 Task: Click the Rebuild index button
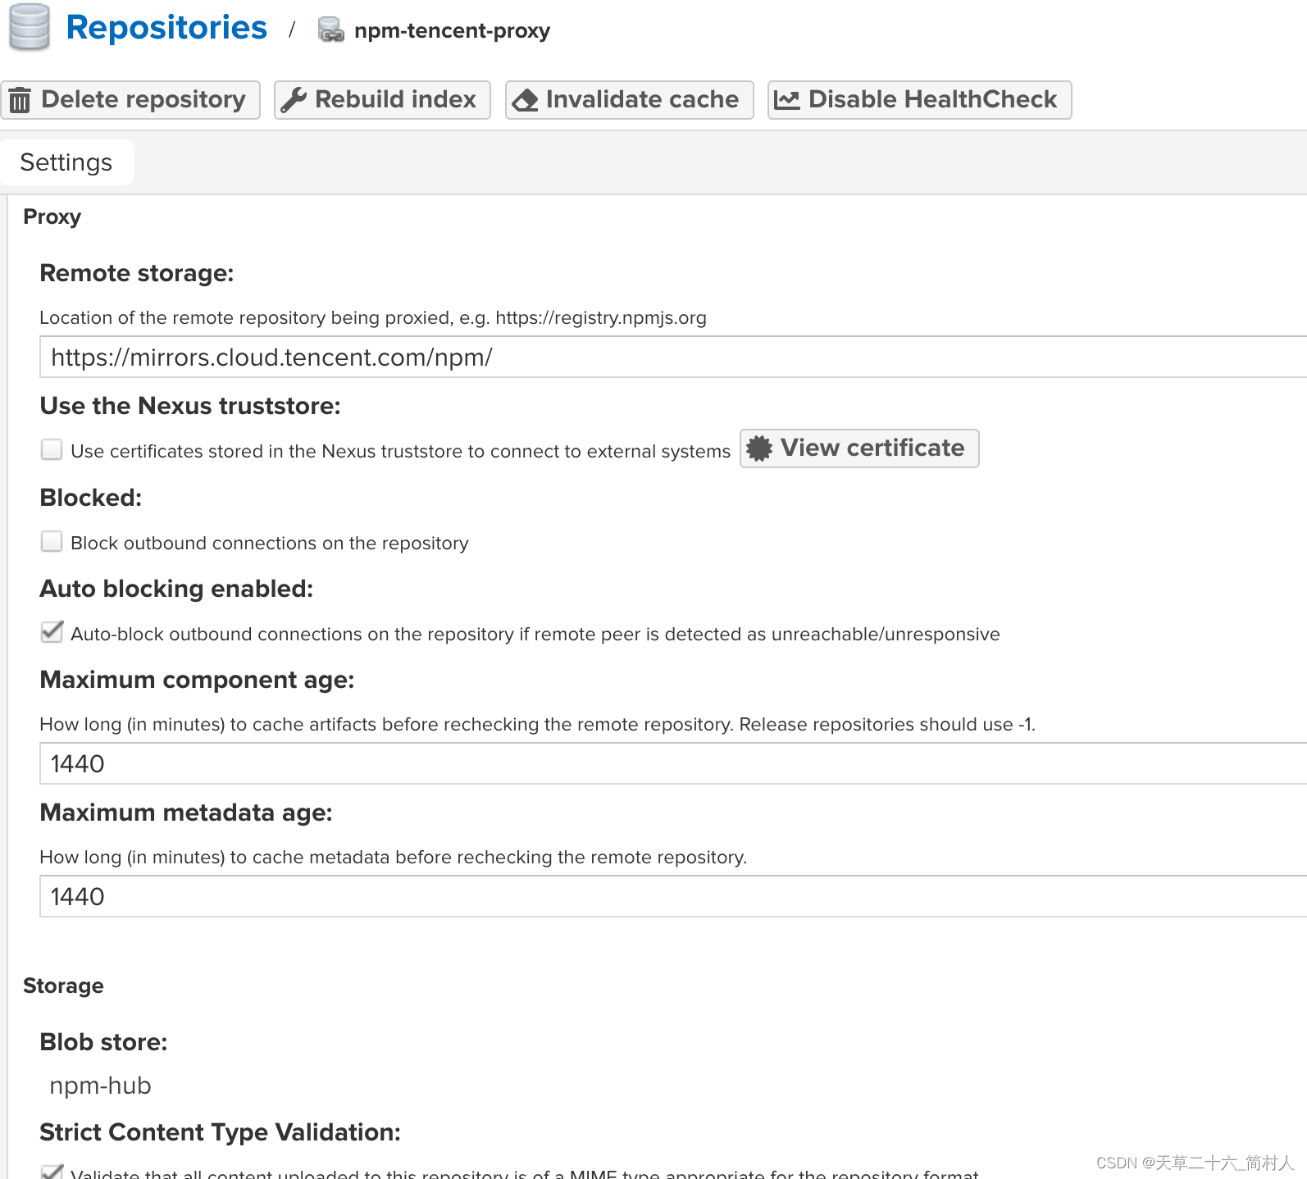pos(382,100)
